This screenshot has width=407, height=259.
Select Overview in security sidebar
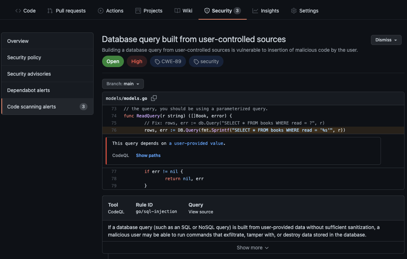click(x=18, y=41)
